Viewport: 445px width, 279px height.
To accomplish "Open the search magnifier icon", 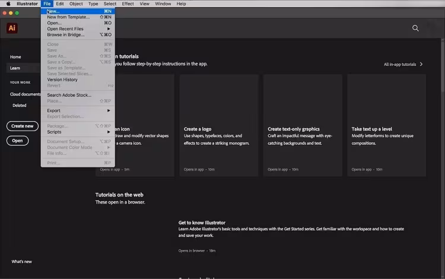I will point(415,28).
